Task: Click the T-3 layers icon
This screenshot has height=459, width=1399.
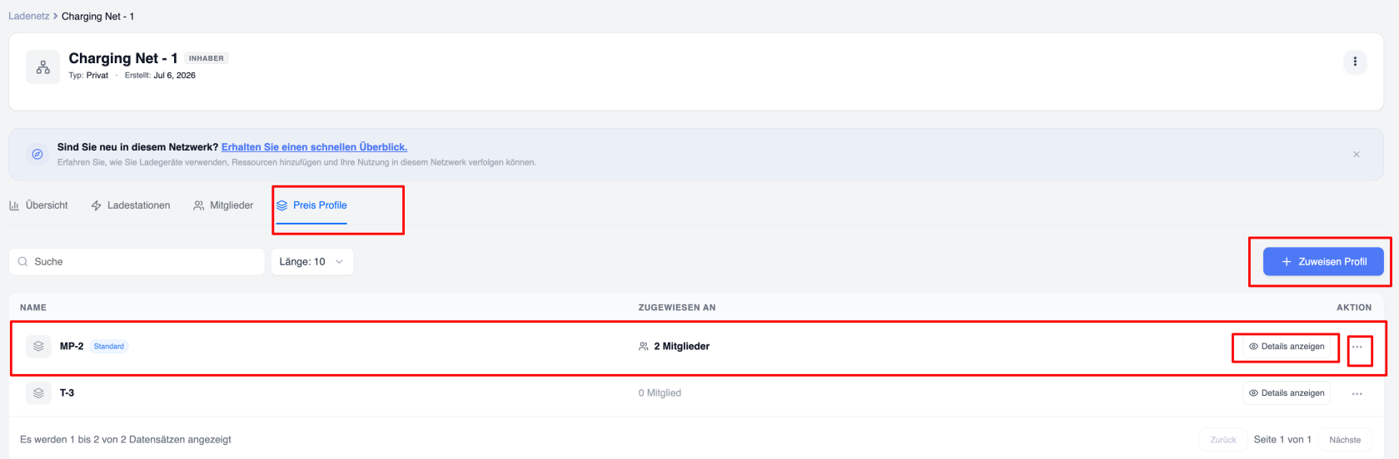Action: tap(38, 393)
